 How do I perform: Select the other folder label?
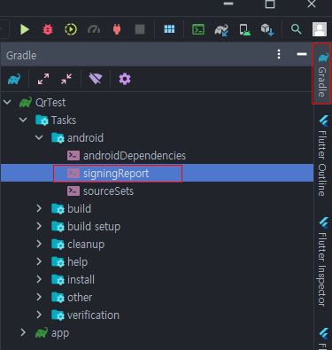[80, 298]
